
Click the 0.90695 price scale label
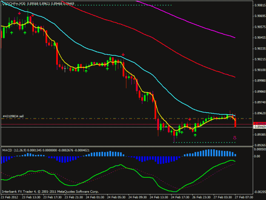[260, 16]
